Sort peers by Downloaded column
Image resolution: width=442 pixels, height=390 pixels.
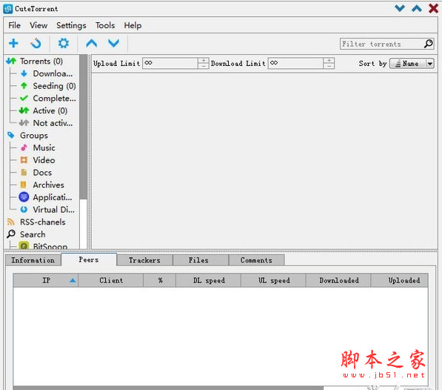point(339,280)
